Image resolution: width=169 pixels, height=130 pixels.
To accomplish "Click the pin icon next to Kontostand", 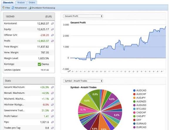I will (x=53, y=24).
